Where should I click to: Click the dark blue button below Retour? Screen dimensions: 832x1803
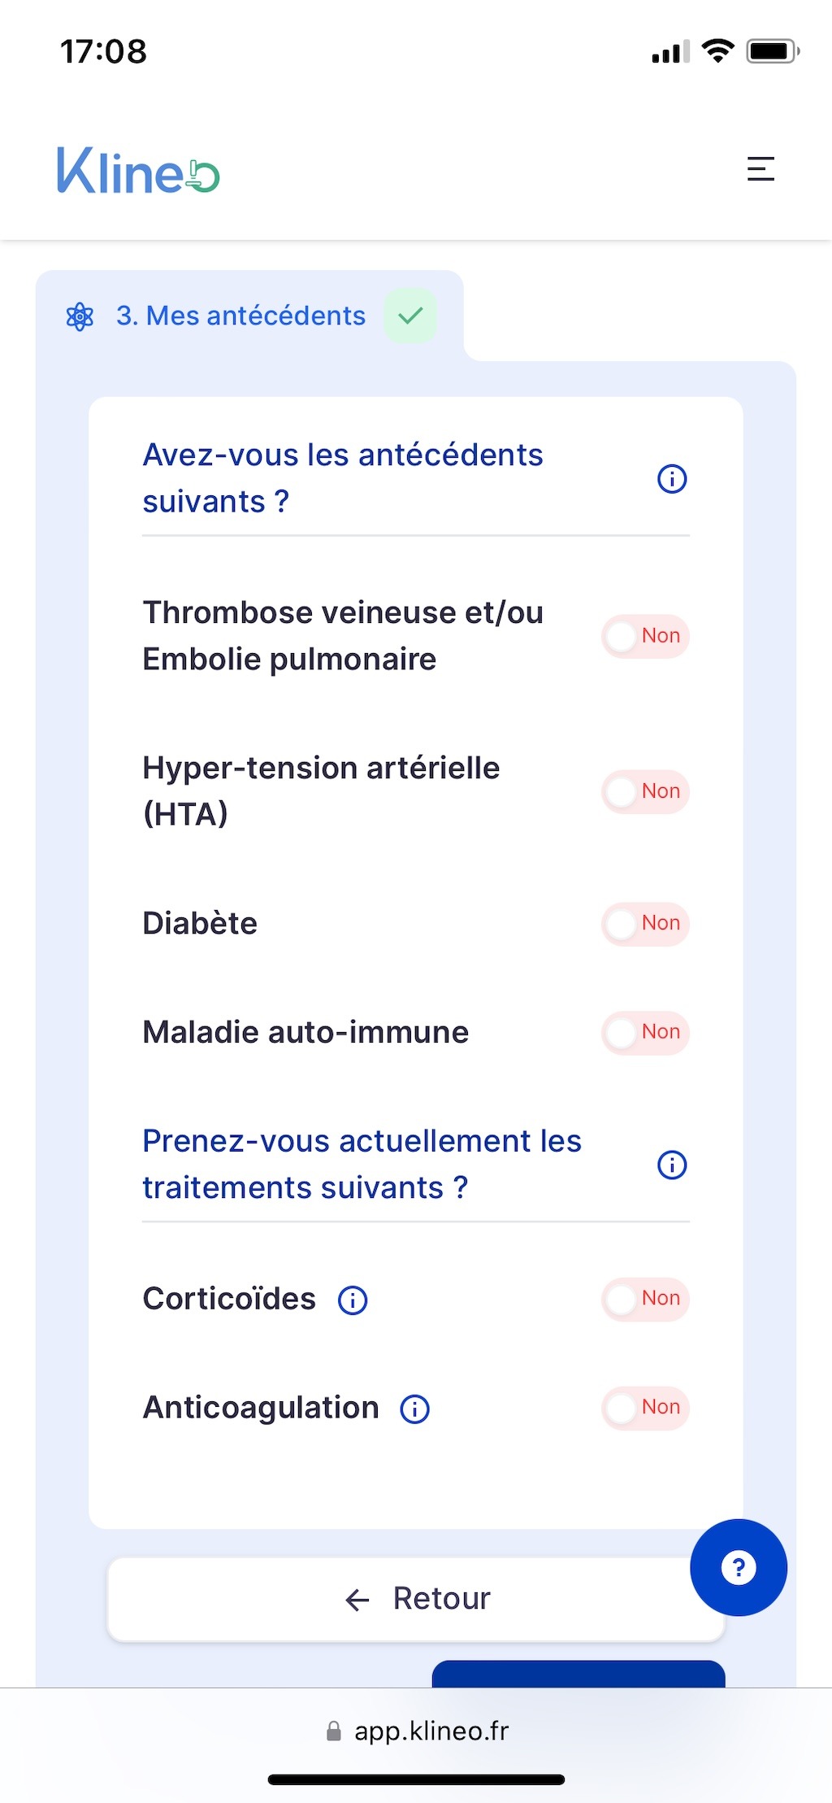(578, 1674)
